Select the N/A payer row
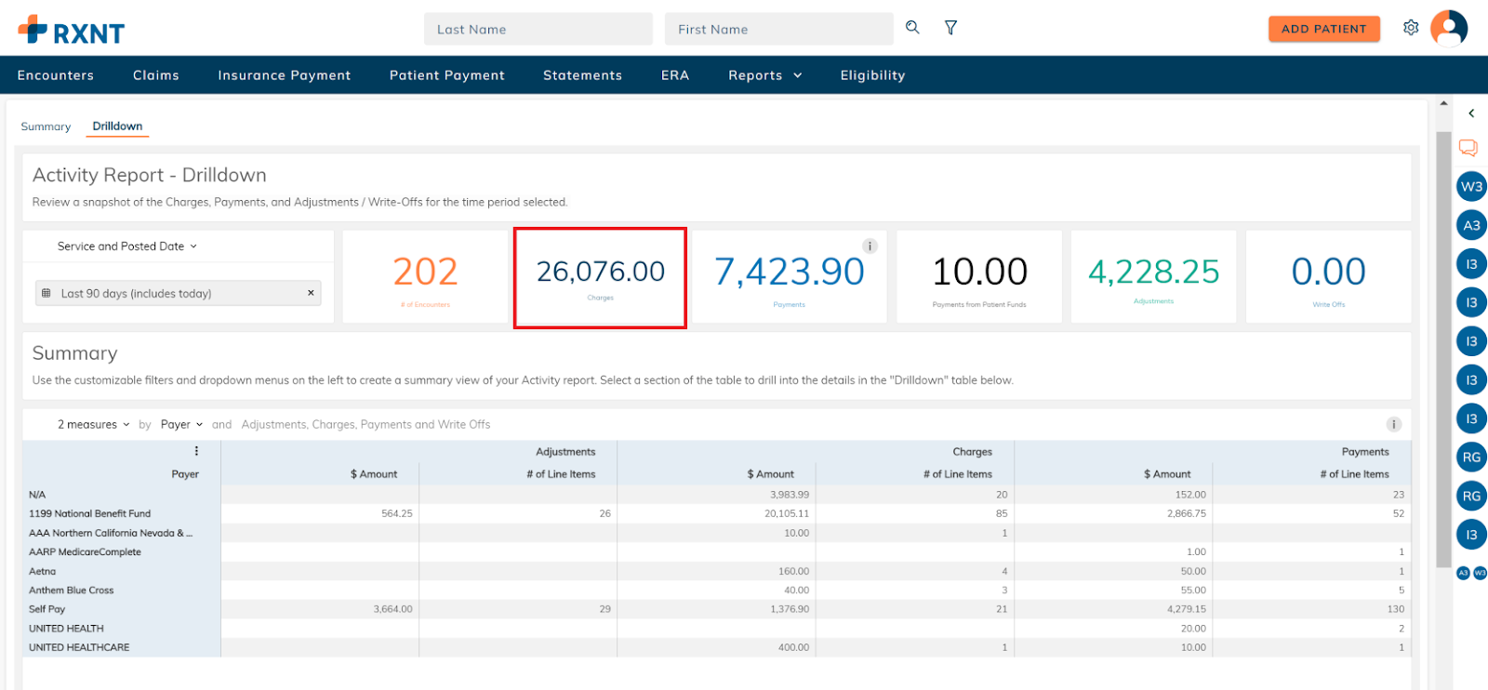Screen dimensions: 1488x690 click(x=716, y=495)
